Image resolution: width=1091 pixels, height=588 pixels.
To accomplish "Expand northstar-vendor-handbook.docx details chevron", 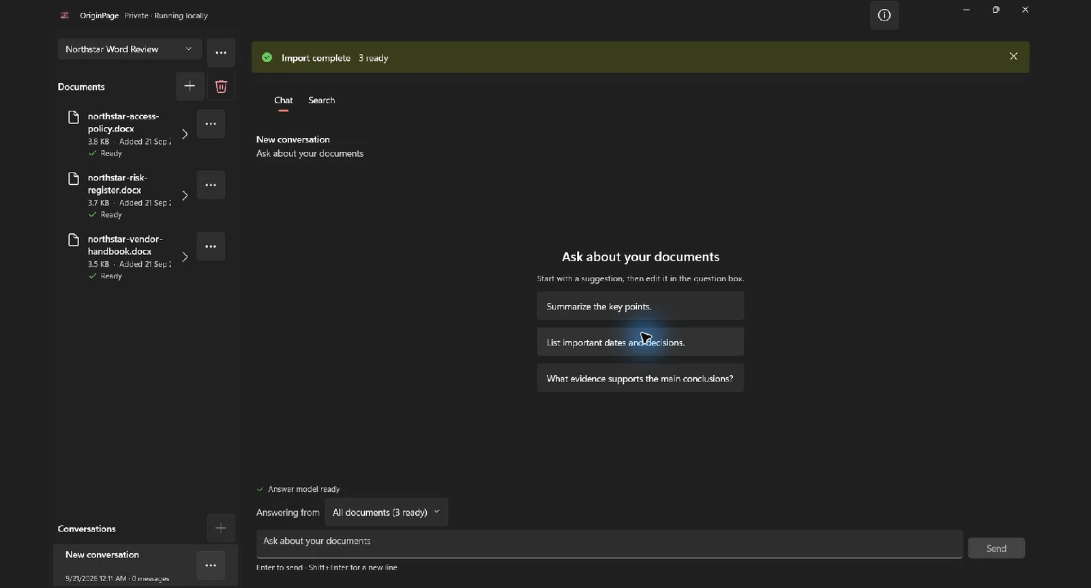I will (x=184, y=256).
